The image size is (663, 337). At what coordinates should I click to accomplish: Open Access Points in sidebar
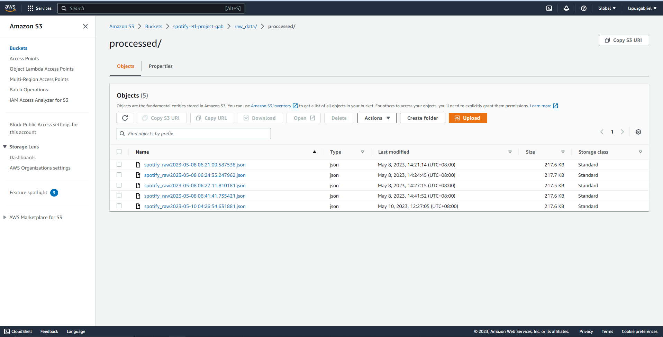tap(24, 58)
